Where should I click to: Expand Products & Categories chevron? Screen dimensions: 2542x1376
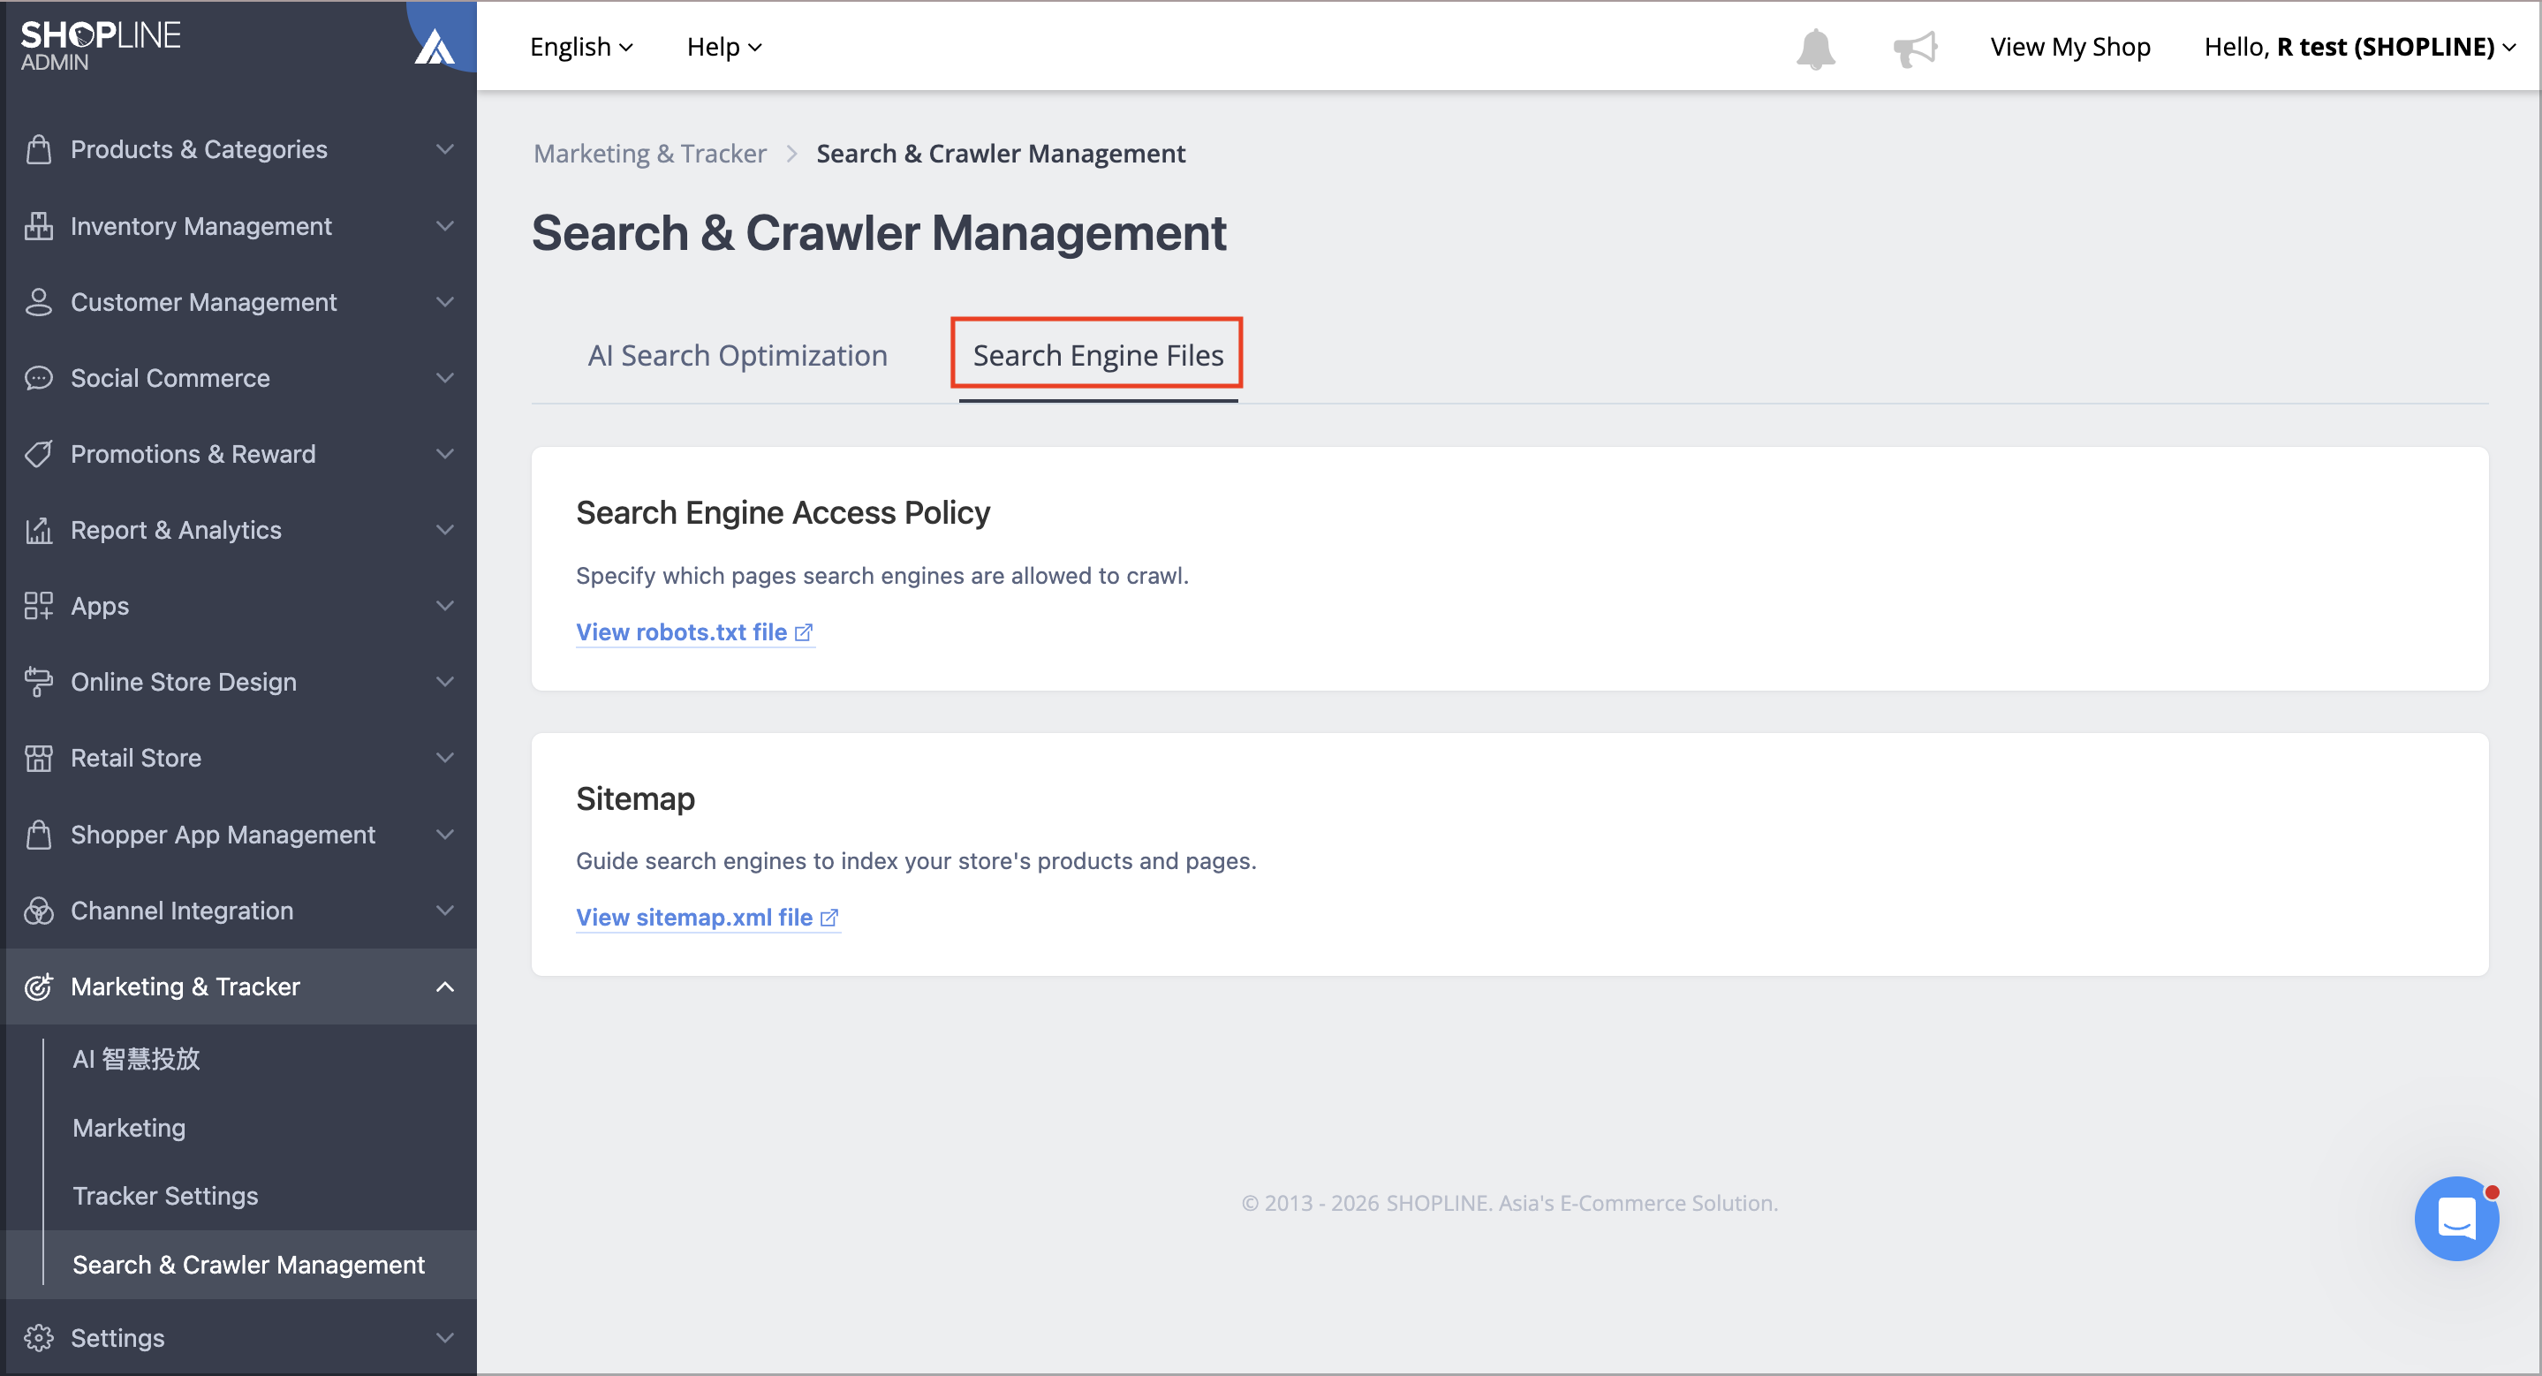[445, 149]
